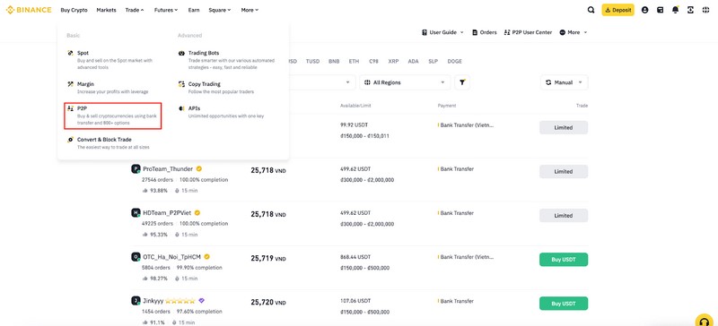Expand the Futures nav dropdown
Viewport: 718px width, 326px height.
(x=166, y=10)
